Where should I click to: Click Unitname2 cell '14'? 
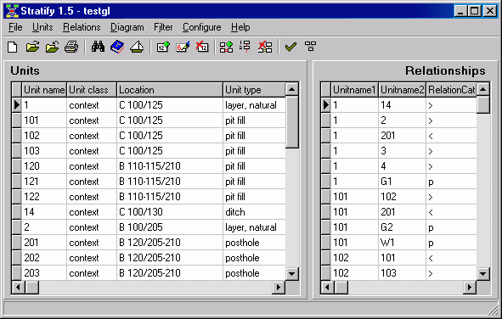click(x=402, y=105)
